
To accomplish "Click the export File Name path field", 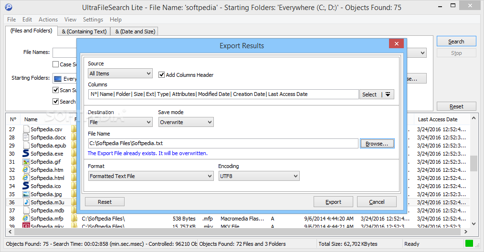I will coord(223,143).
